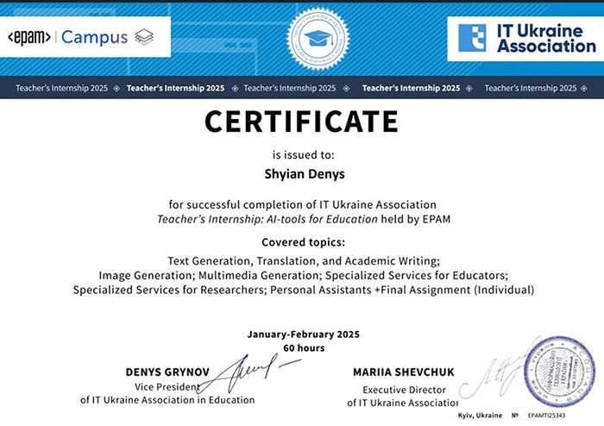Click the stacked layers icon beside Campus
The image size is (604, 426).
pyautogui.click(x=144, y=37)
